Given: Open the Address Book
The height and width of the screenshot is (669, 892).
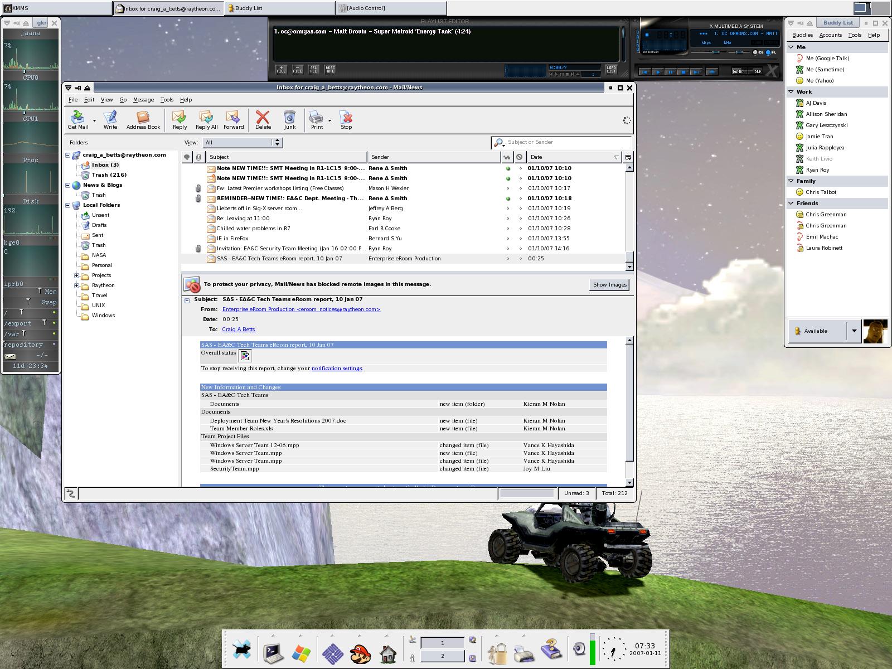Looking at the screenshot, I should 143,119.
